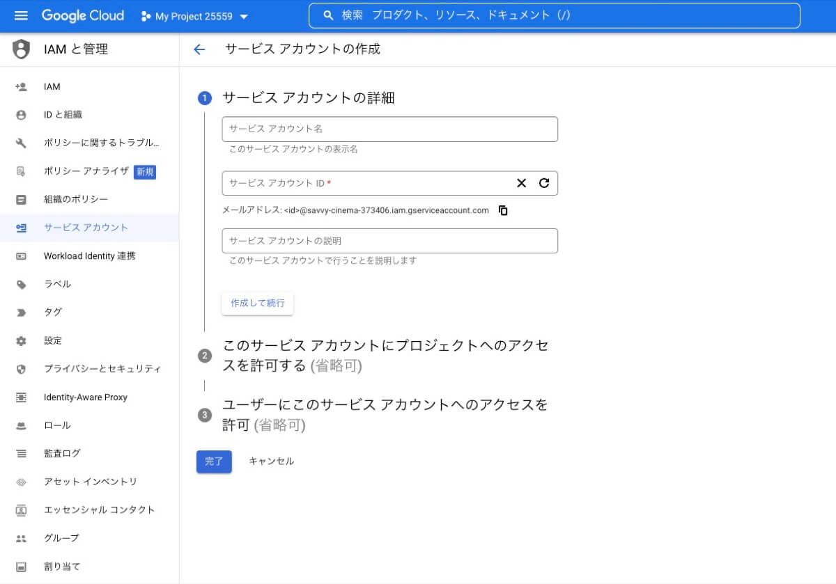Clear the service account ID field
The image size is (836, 584).
click(521, 183)
